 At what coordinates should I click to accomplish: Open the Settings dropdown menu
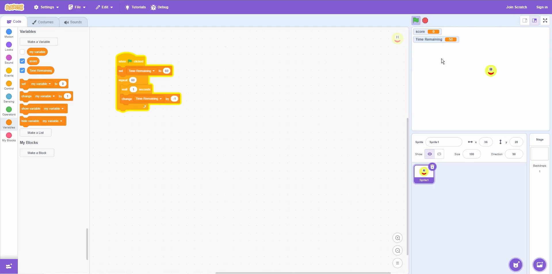point(46,7)
